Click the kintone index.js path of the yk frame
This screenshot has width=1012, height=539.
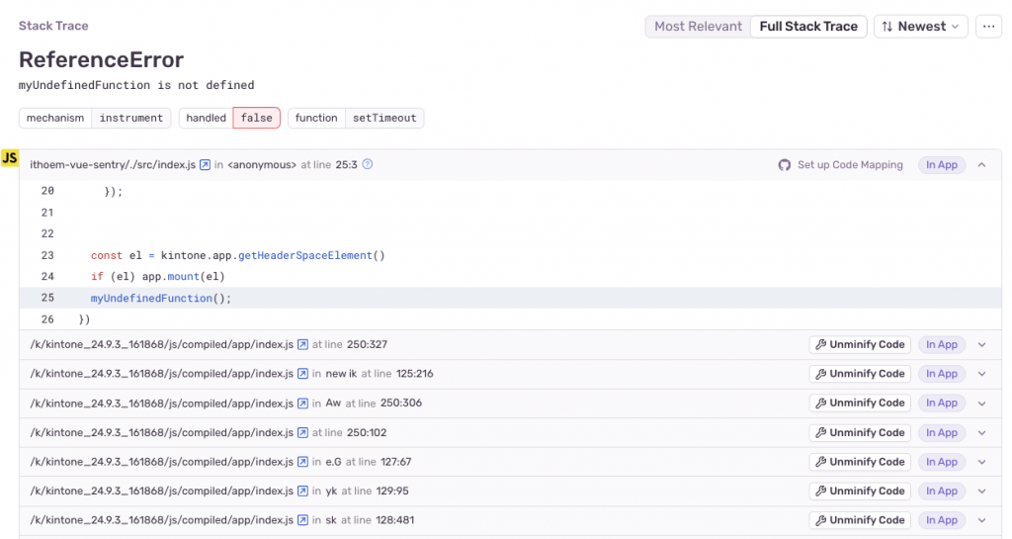pyautogui.click(x=161, y=492)
